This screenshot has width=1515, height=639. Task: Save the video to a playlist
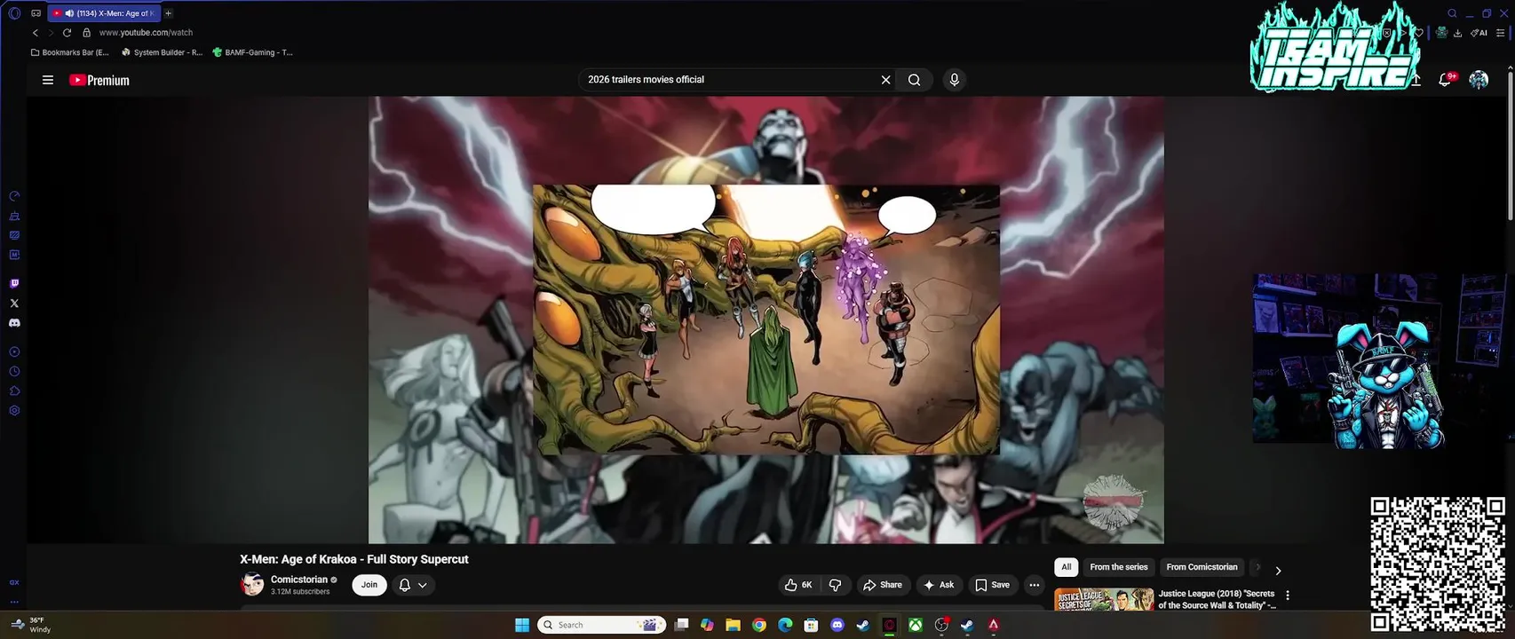(993, 585)
